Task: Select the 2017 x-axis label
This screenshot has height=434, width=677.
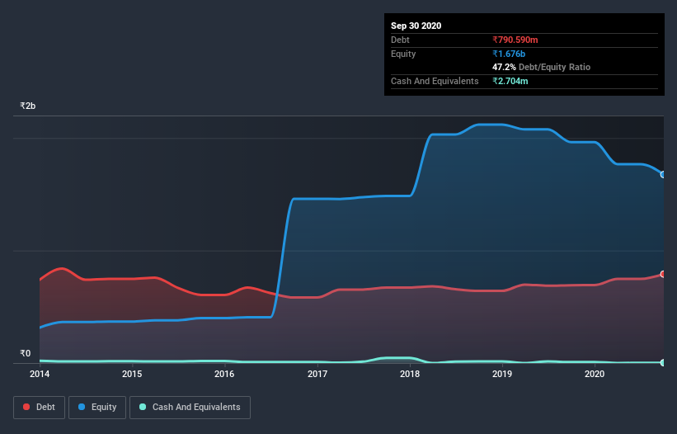Action: tap(317, 374)
